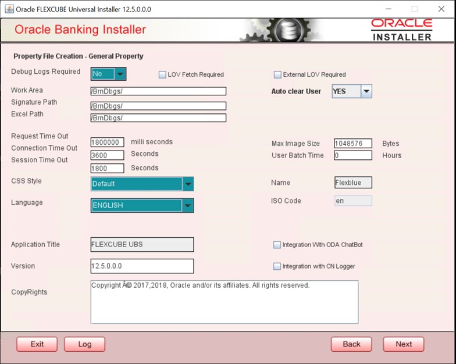Image resolution: width=456 pixels, height=364 pixels.
Task: Click the milli seconds unit label
Action: coord(152,142)
